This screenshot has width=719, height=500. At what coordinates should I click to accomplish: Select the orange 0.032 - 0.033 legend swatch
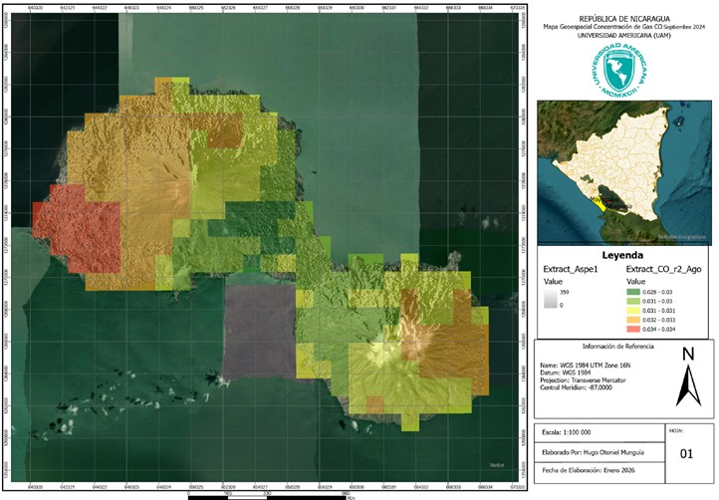coord(633,320)
